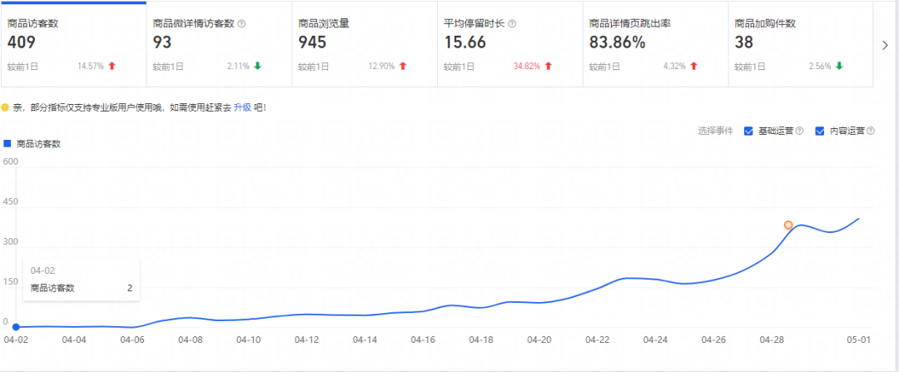This screenshot has height=372, width=899.
Task: Choose the 商品加购件数 metric card
Action: point(800,44)
